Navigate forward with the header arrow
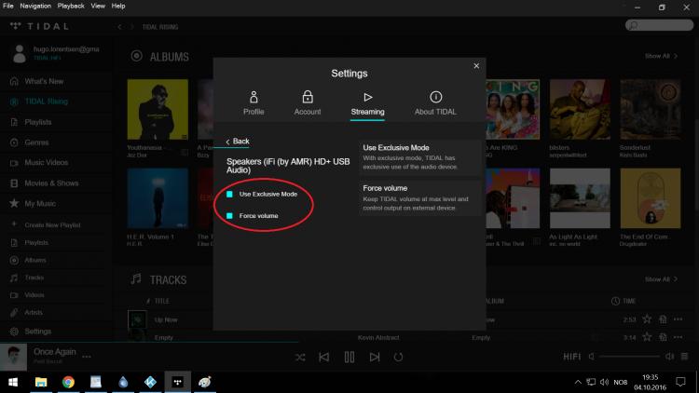This screenshot has width=699, height=393. tap(132, 27)
